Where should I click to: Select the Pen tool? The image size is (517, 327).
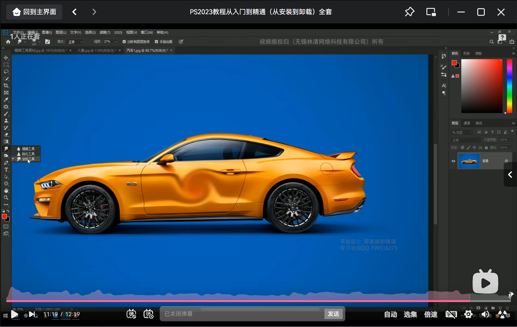pos(6,163)
